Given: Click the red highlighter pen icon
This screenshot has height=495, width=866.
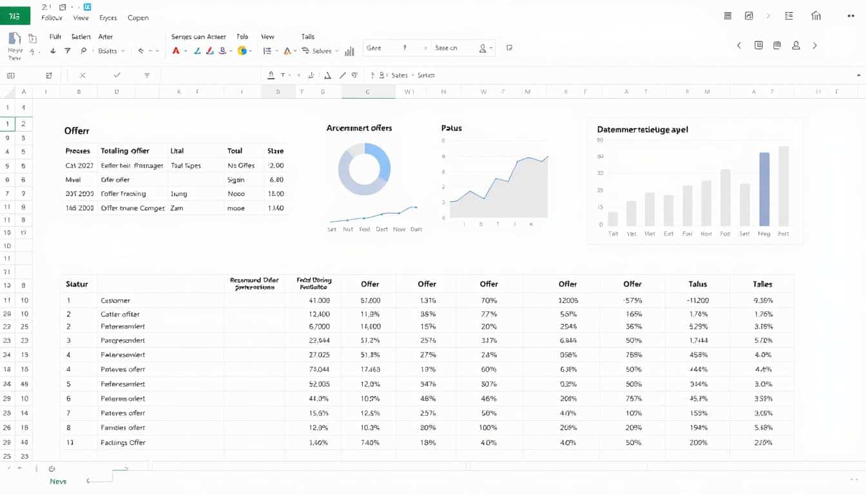Looking at the screenshot, I should tap(209, 50).
